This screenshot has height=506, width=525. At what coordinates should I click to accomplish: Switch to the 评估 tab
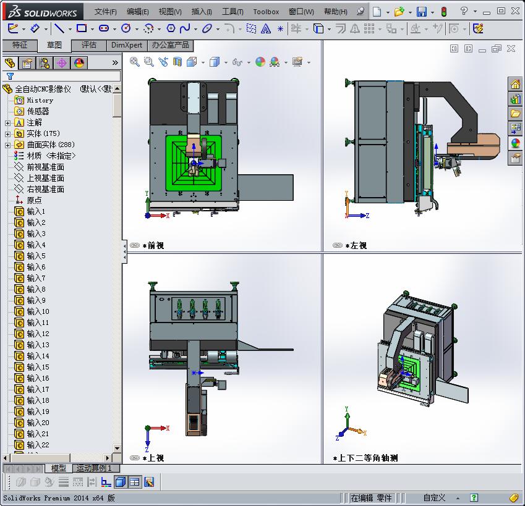[x=88, y=45]
